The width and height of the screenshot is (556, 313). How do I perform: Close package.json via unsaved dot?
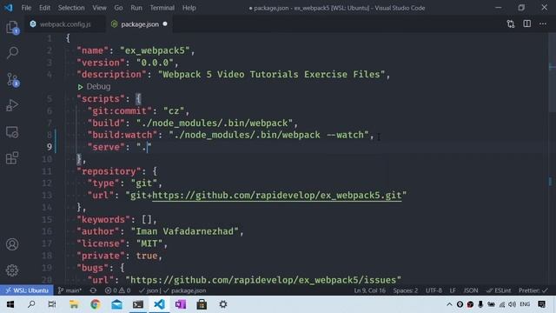[x=165, y=24]
